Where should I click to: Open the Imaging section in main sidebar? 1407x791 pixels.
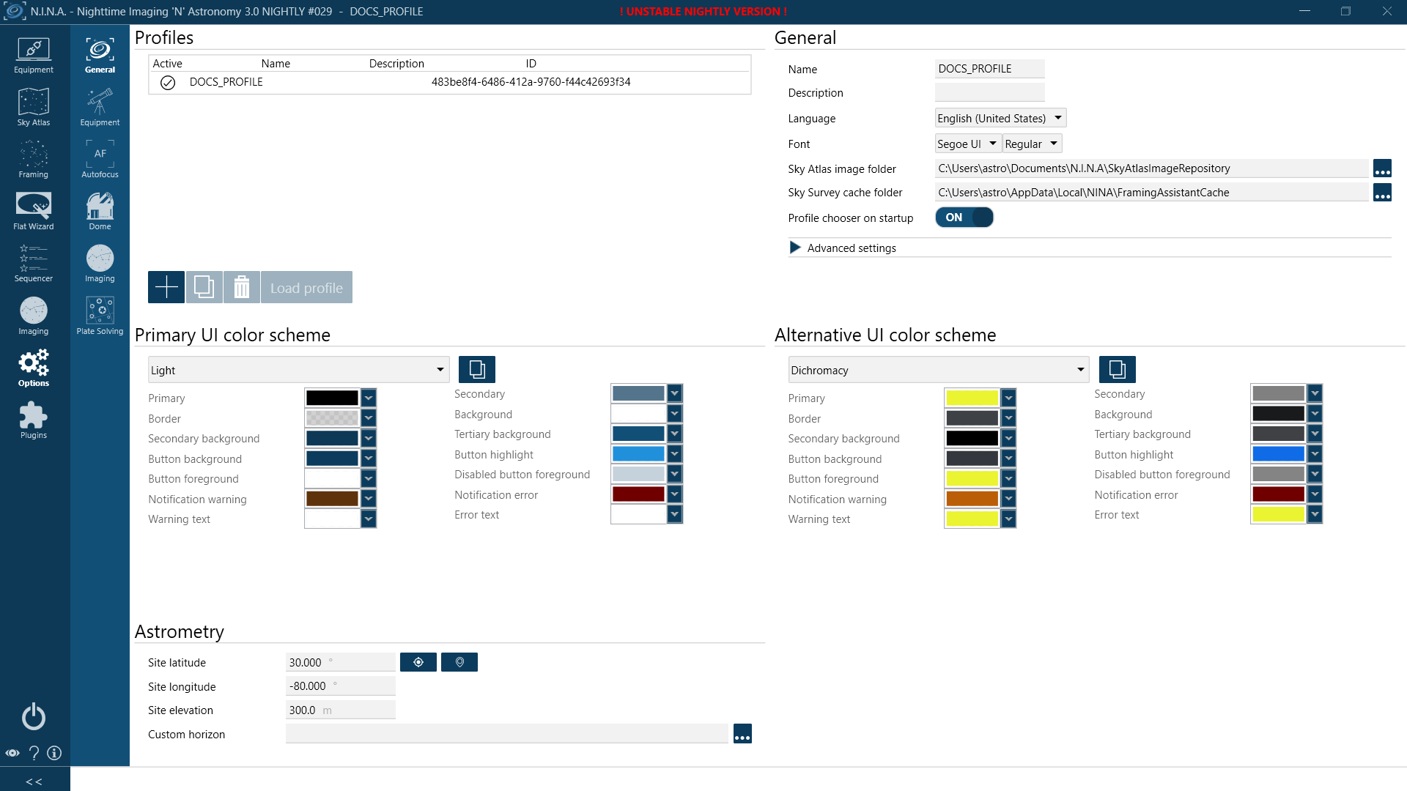34,316
